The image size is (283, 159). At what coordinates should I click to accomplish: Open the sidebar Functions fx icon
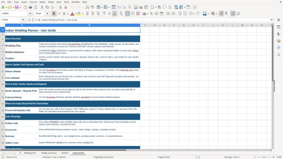click(x=279, y=54)
